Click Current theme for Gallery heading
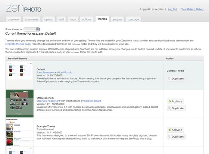Screen dimensions: 209x154 click(31, 34)
